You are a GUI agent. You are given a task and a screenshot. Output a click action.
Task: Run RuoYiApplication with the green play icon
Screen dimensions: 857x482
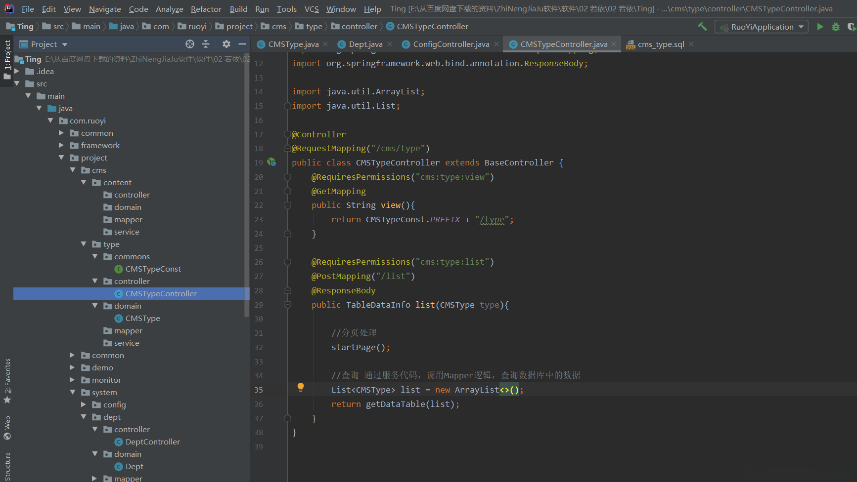click(820, 27)
